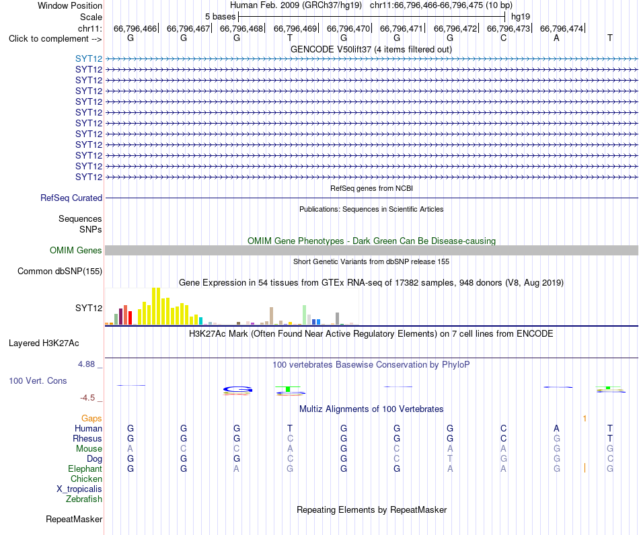
Task: Select the Window Position label
Action: 70,5
